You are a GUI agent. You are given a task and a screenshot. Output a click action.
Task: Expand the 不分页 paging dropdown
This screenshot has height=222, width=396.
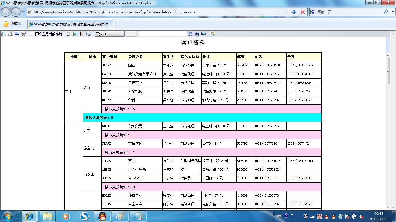tap(122, 34)
